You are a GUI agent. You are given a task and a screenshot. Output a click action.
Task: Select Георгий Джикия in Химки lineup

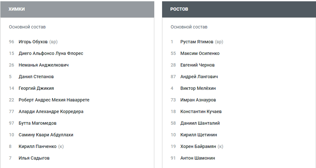tap(36, 88)
